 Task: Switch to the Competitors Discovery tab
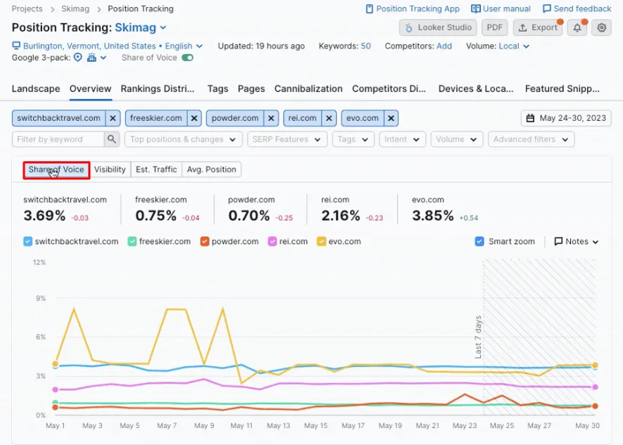[389, 89]
